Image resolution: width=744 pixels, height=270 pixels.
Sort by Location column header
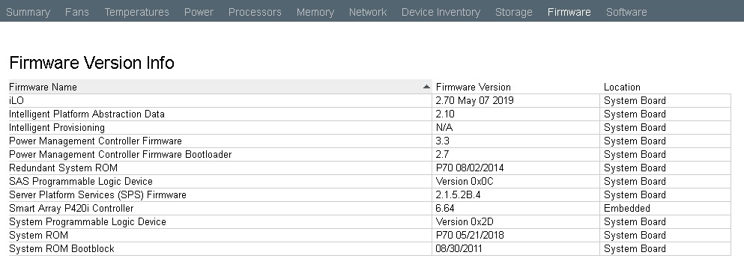pyautogui.click(x=666, y=87)
